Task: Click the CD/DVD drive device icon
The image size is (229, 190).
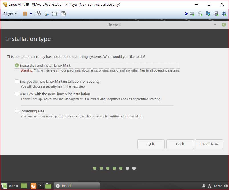Action: pyautogui.click(x=200, y=14)
